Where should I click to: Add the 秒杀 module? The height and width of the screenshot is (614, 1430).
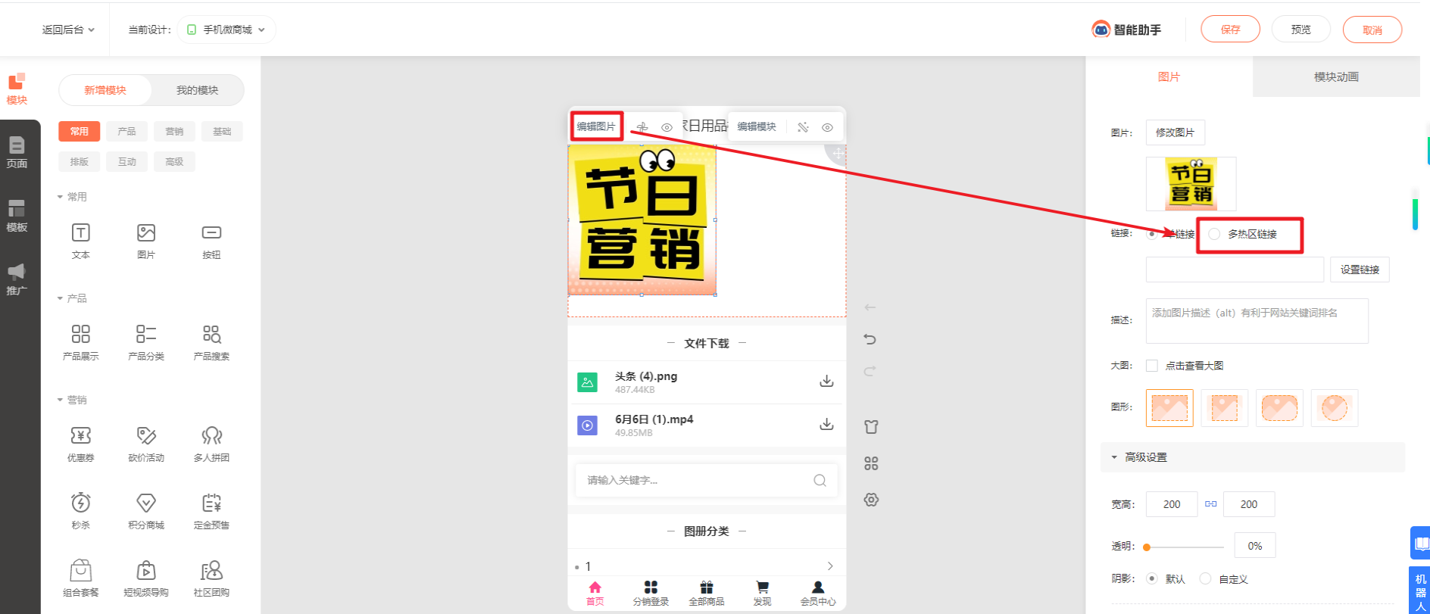[x=81, y=511]
